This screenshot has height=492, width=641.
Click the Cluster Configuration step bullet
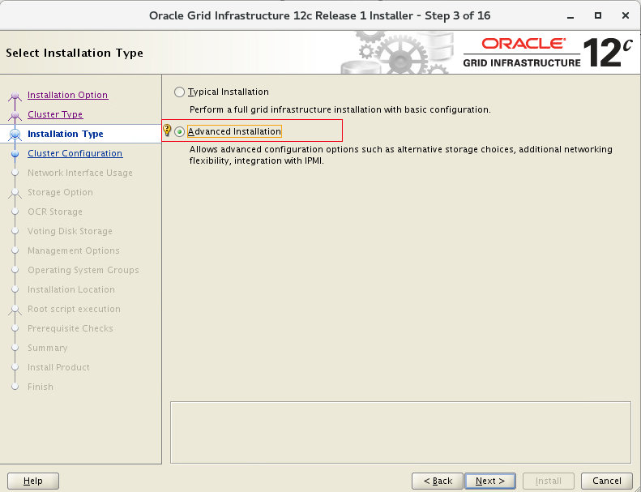click(15, 154)
